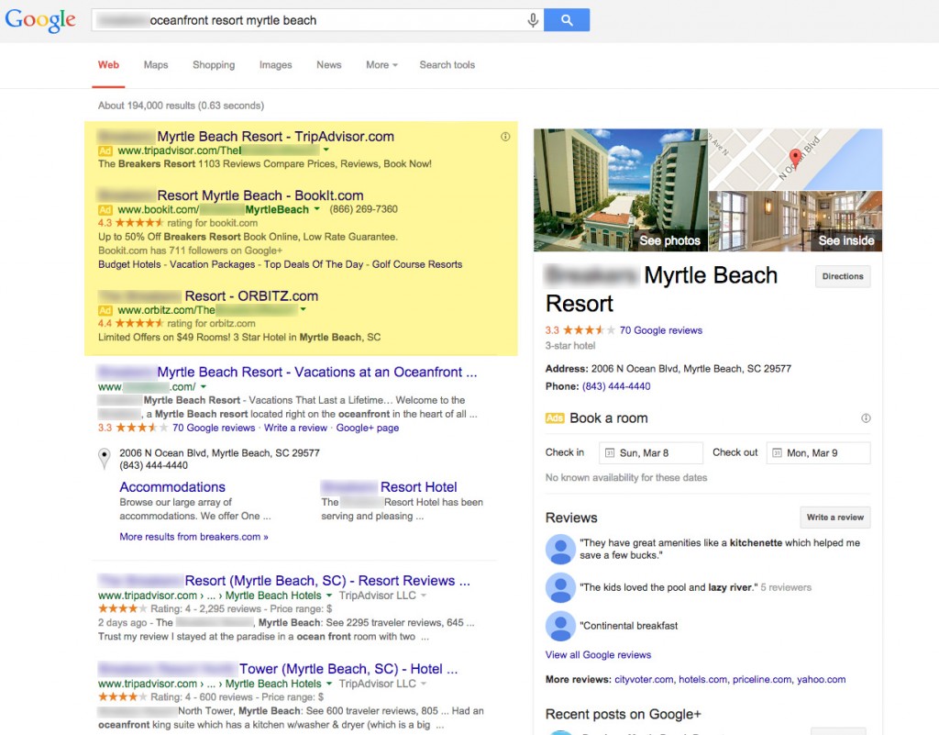Screen dimensions: 939x735
Task: Open the Resort - ORBITZ.com ad title
Action: coord(208,295)
